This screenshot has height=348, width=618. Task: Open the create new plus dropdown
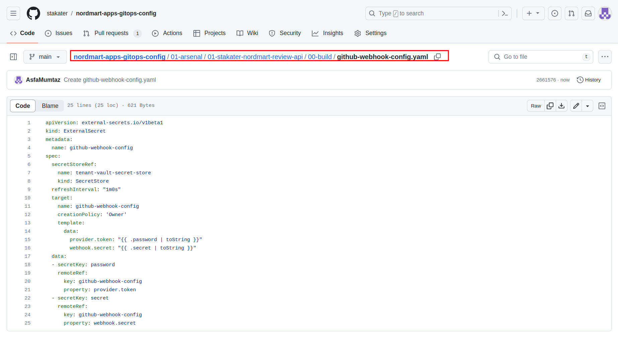tap(533, 13)
